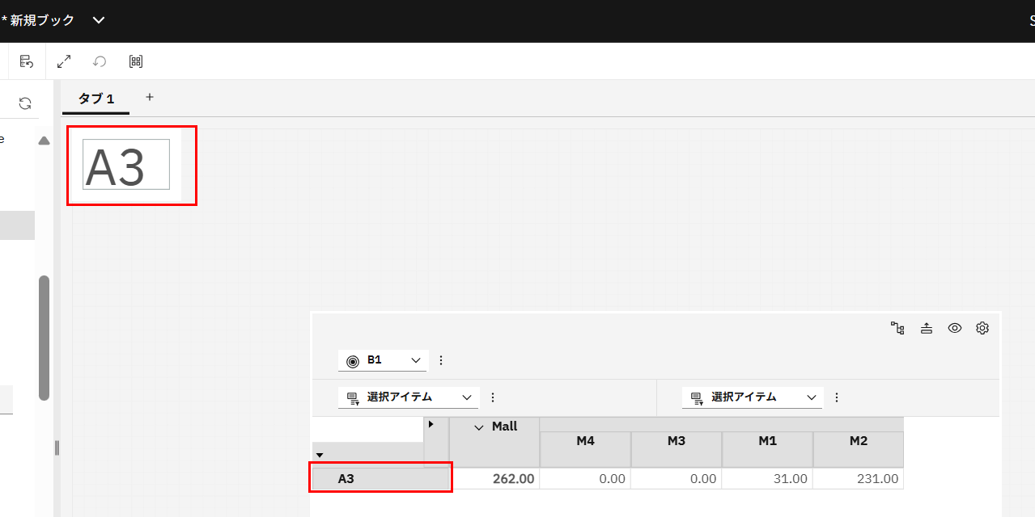Toggle full screen expand arrows icon
Image resolution: width=1035 pixels, height=517 pixels.
(64, 61)
